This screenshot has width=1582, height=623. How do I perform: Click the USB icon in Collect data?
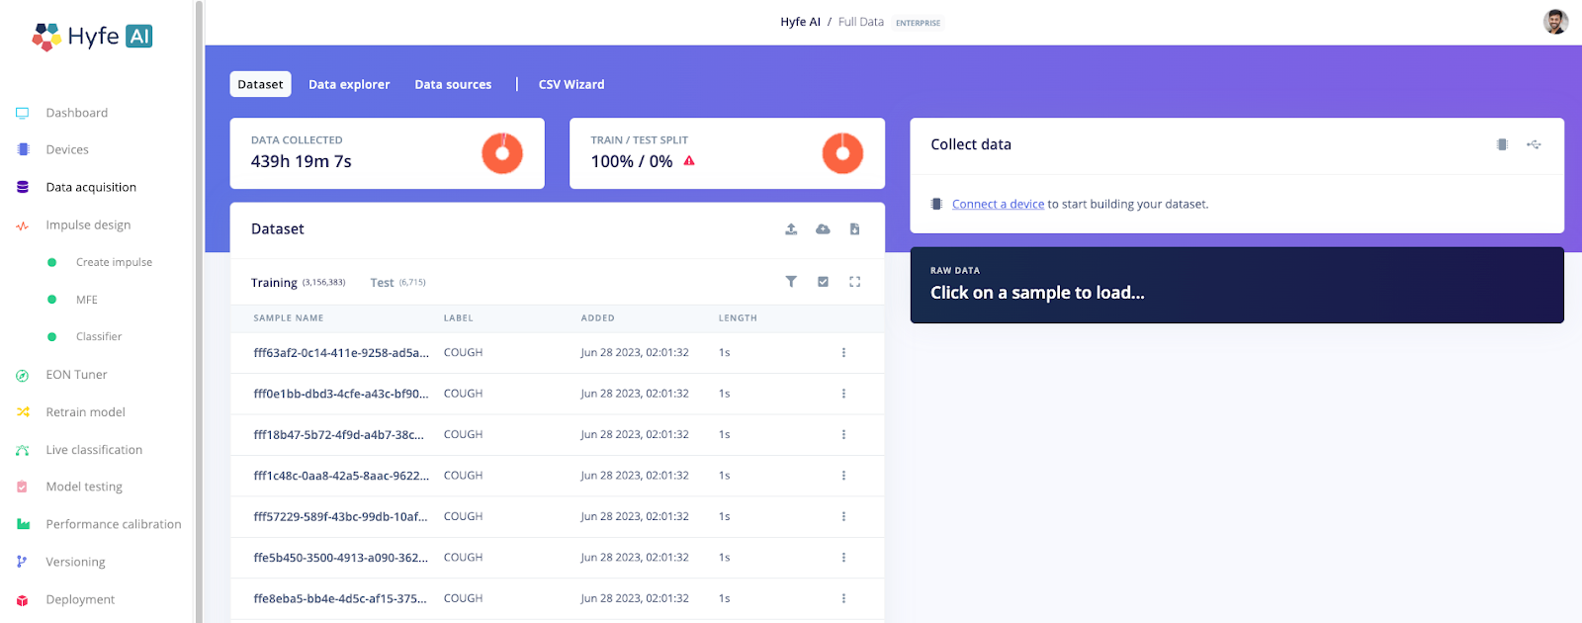[1534, 144]
